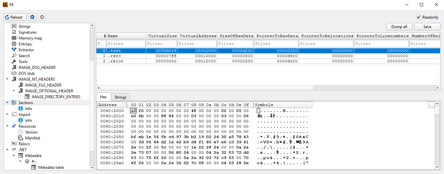The width and height of the screenshot is (444, 174).
Task: Select the .NET C# icon
Action: (x=14, y=150)
